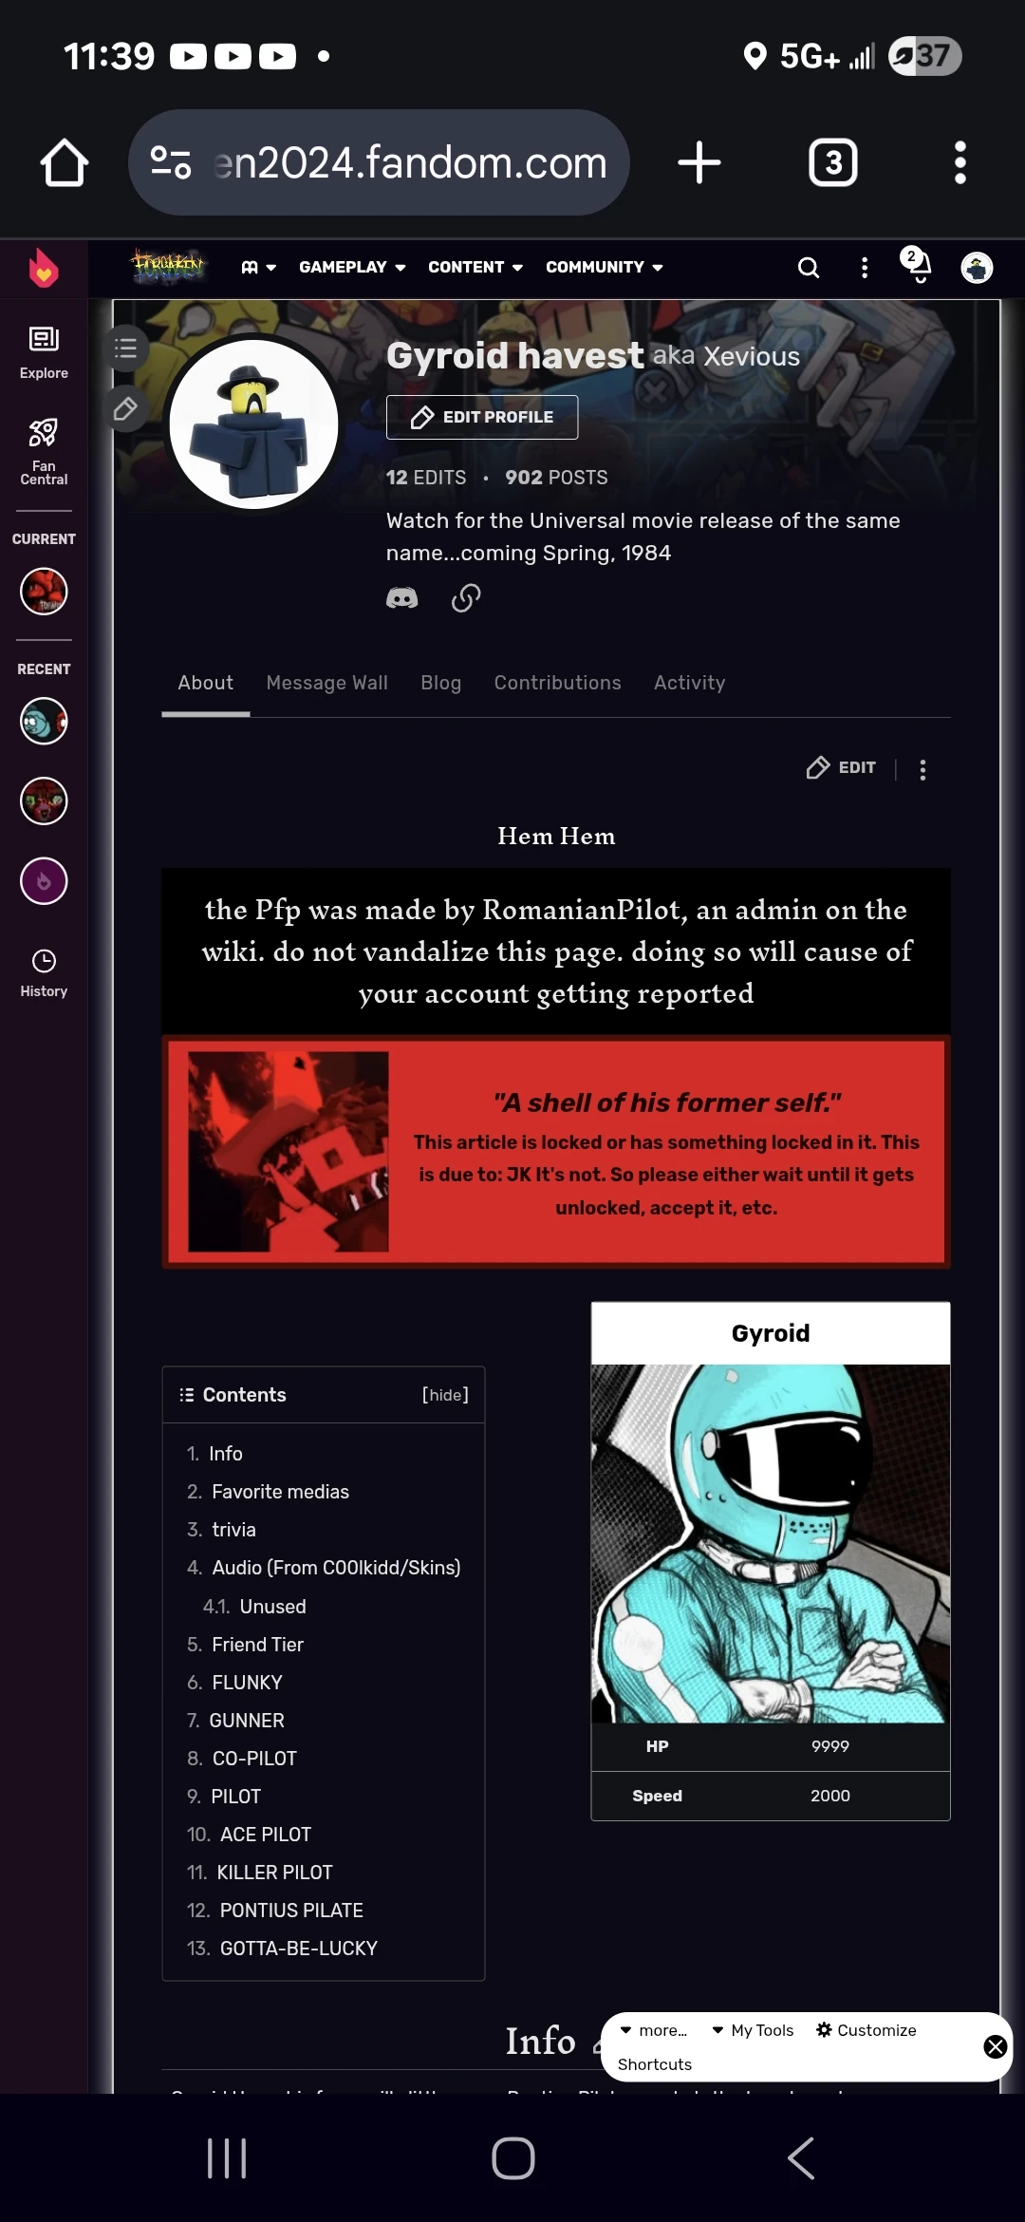The image size is (1025, 2222).
Task: Switch to the Message Wall tab
Action: pos(327,683)
